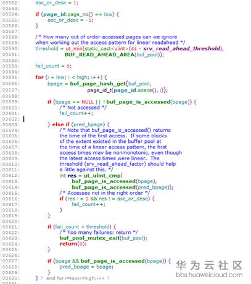Click 'Accesses not in the right order' comment

click(105, 193)
